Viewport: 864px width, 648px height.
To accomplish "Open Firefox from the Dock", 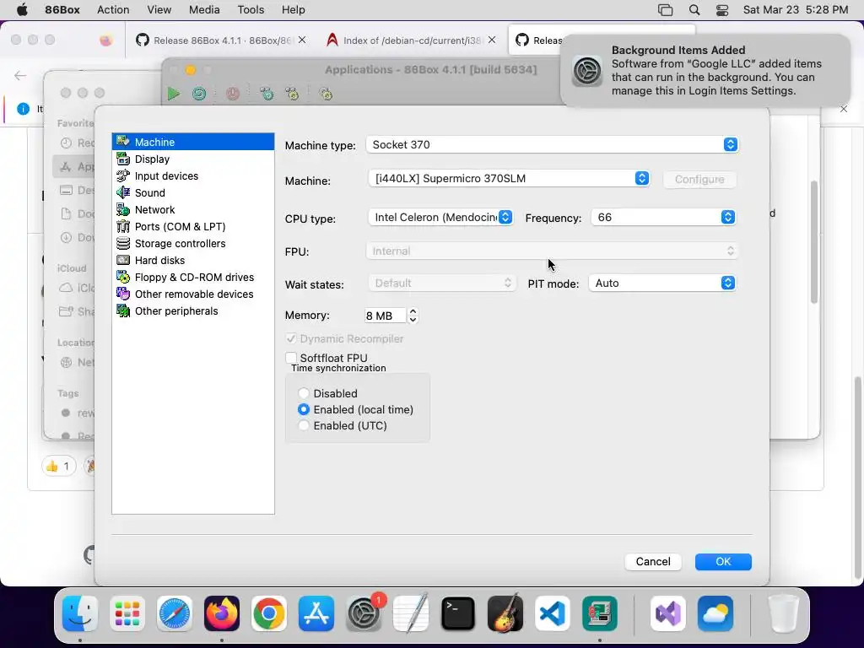I will pyautogui.click(x=222, y=614).
